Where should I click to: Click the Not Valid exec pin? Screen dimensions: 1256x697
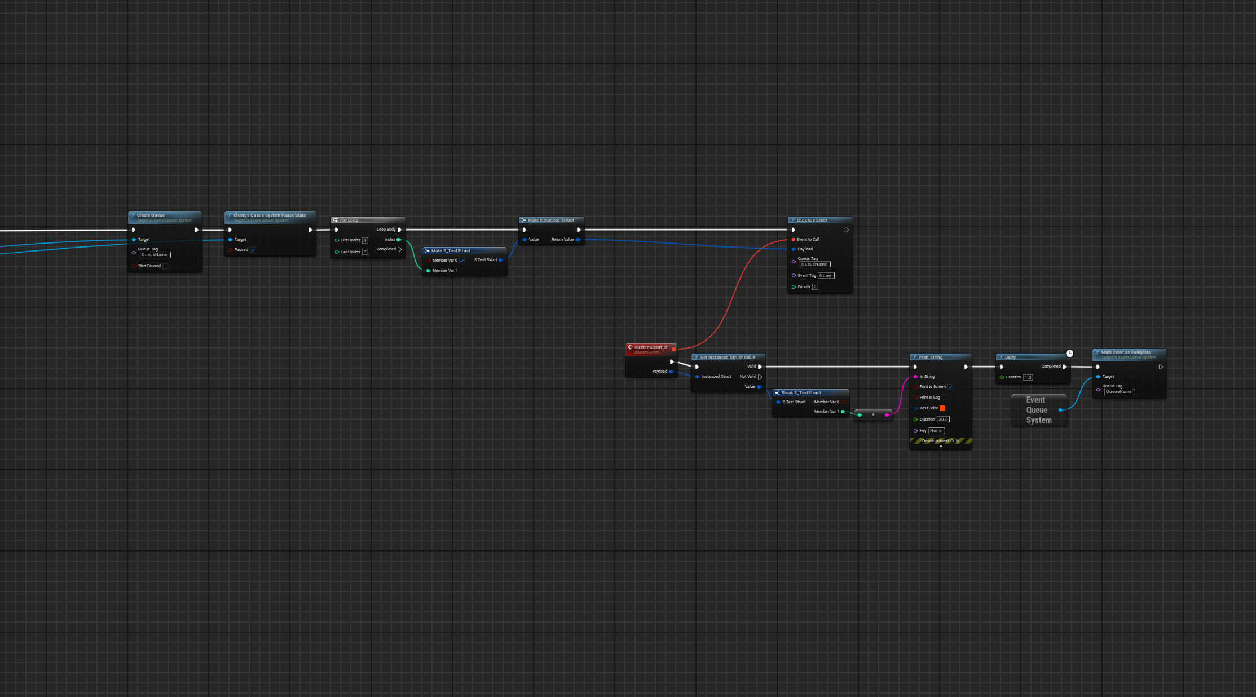click(x=760, y=377)
